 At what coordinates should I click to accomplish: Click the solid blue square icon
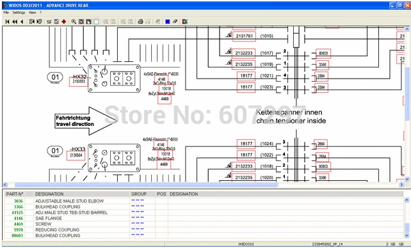point(168,22)
